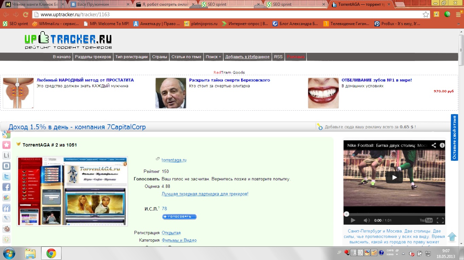Click the Google Buzz share icon

6,197
